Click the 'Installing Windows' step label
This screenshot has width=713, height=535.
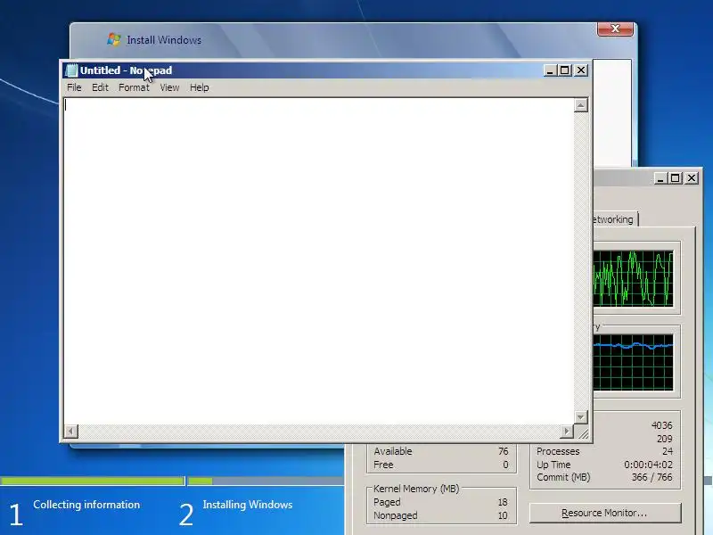tap(248, 505)
